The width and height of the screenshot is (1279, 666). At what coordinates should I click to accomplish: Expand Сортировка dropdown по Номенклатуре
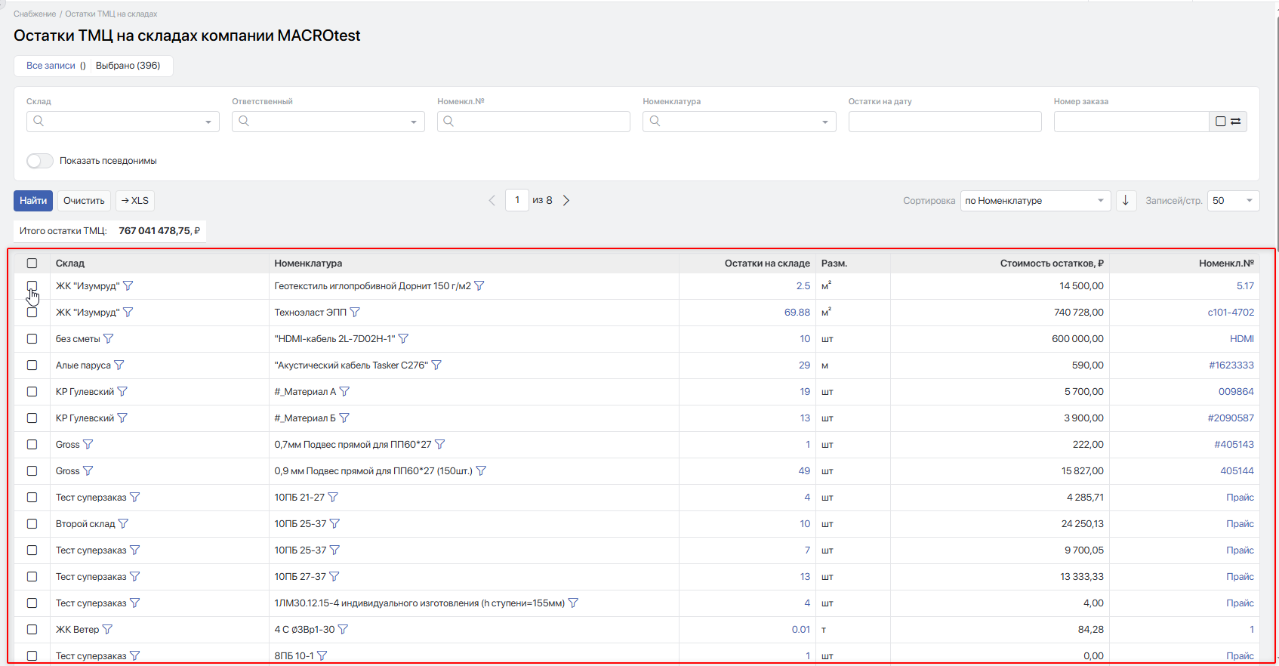1034,201
